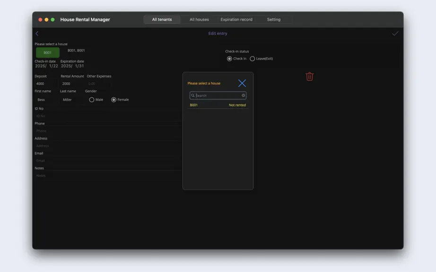
Task: Open the Expiration record tab
Action: [x=236, y=19]
